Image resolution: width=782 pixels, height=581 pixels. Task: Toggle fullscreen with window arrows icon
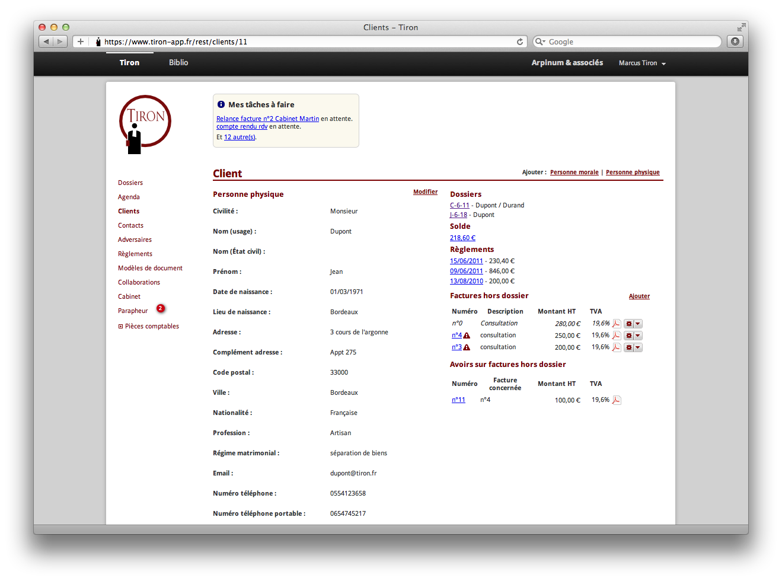(x=741, y=27)
